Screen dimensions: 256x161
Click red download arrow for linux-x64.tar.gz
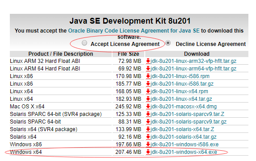point(148,99)
